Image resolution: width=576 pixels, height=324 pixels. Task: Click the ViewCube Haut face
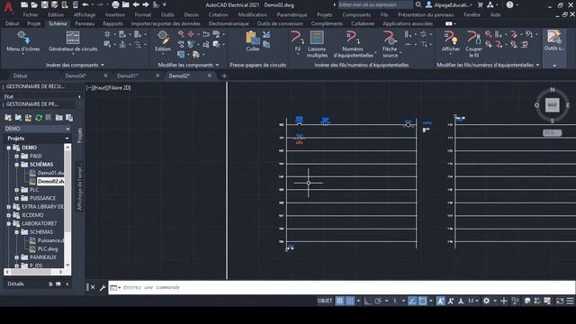(552, 105)
